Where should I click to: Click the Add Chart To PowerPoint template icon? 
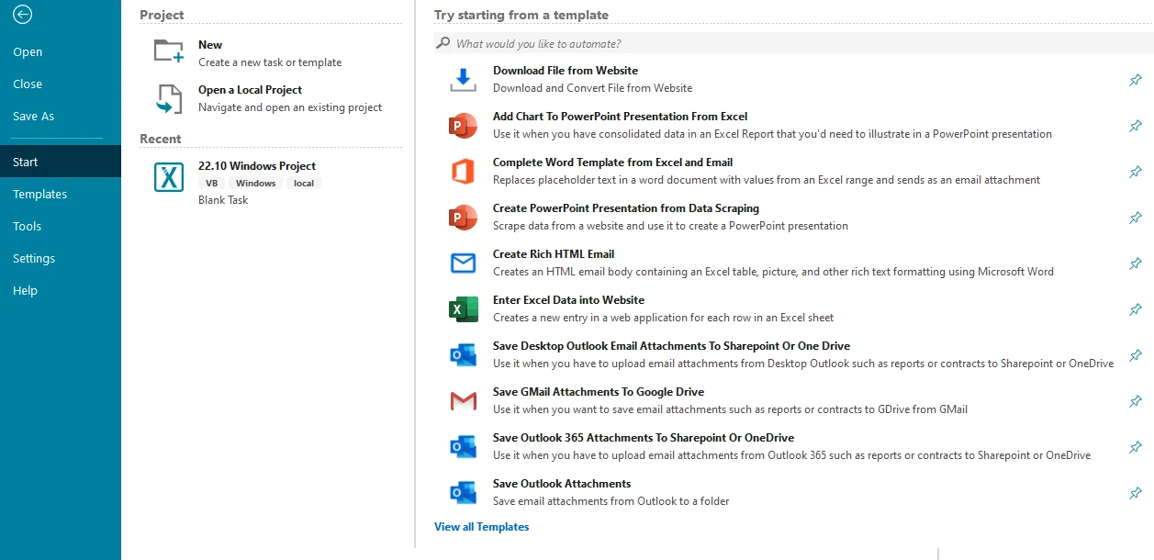(464, 125)
